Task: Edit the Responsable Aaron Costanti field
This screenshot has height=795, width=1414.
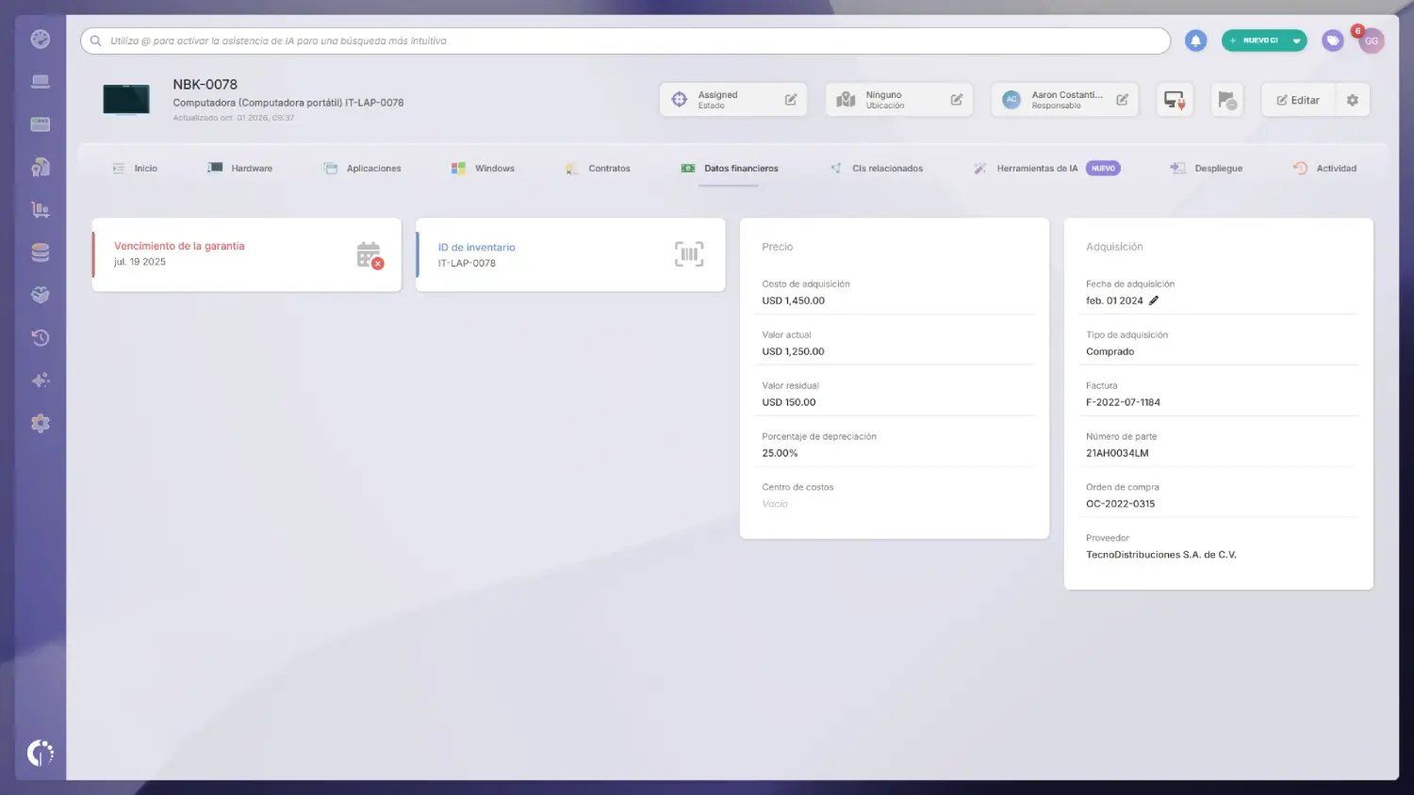Action: (1123, 100)
